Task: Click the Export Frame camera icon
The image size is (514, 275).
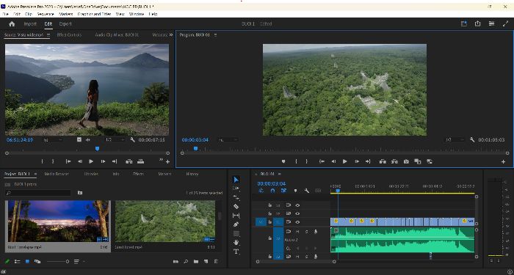Action: [406, 161]
